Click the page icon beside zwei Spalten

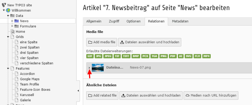pos(17,47)
